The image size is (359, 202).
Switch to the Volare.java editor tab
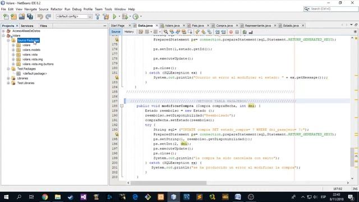coord(172,26)
